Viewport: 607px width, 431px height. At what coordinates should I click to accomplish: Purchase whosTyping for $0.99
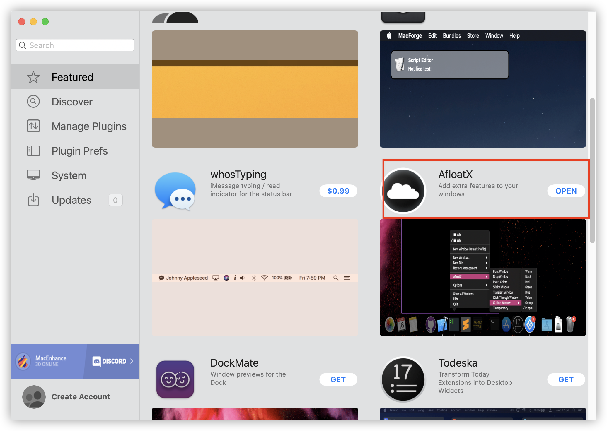tap(338, 191)
